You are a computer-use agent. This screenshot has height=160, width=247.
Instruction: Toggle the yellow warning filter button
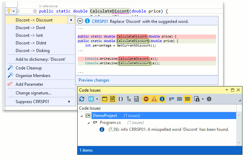coord(154,99)
